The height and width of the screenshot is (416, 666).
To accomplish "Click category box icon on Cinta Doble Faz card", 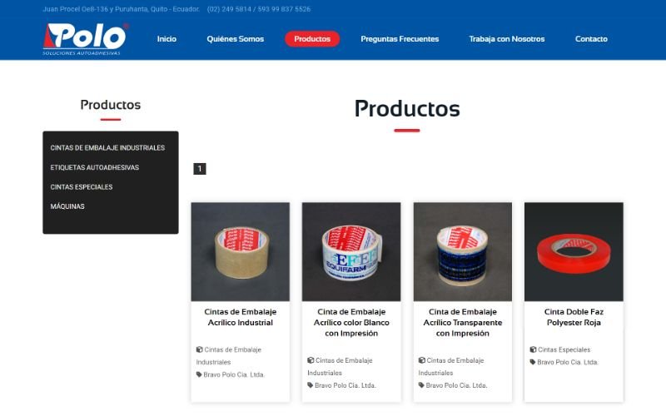I will [x=533, y=349].
